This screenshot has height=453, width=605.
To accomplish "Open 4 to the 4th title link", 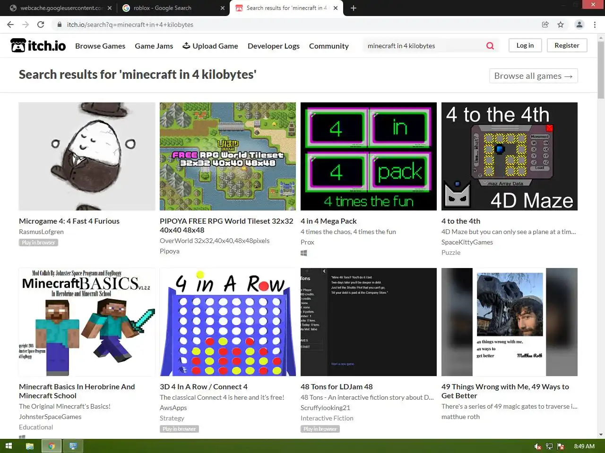I will (461, 221).
